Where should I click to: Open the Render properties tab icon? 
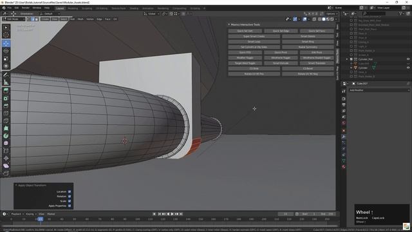coord(343,99)
